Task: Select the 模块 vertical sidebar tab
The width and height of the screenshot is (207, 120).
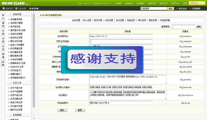Action: 3,24
